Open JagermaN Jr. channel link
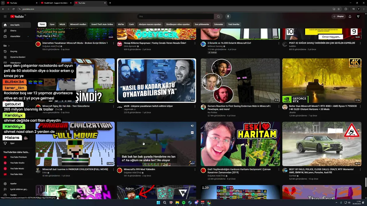 [130, 109]
